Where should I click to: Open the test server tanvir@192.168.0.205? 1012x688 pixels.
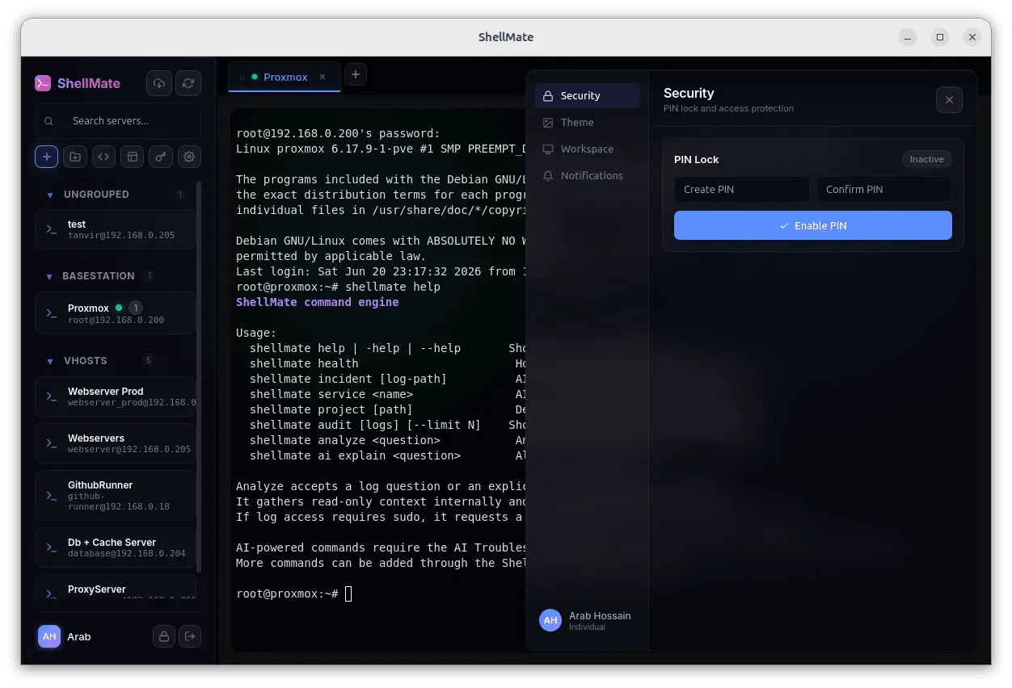pos(115,229)
